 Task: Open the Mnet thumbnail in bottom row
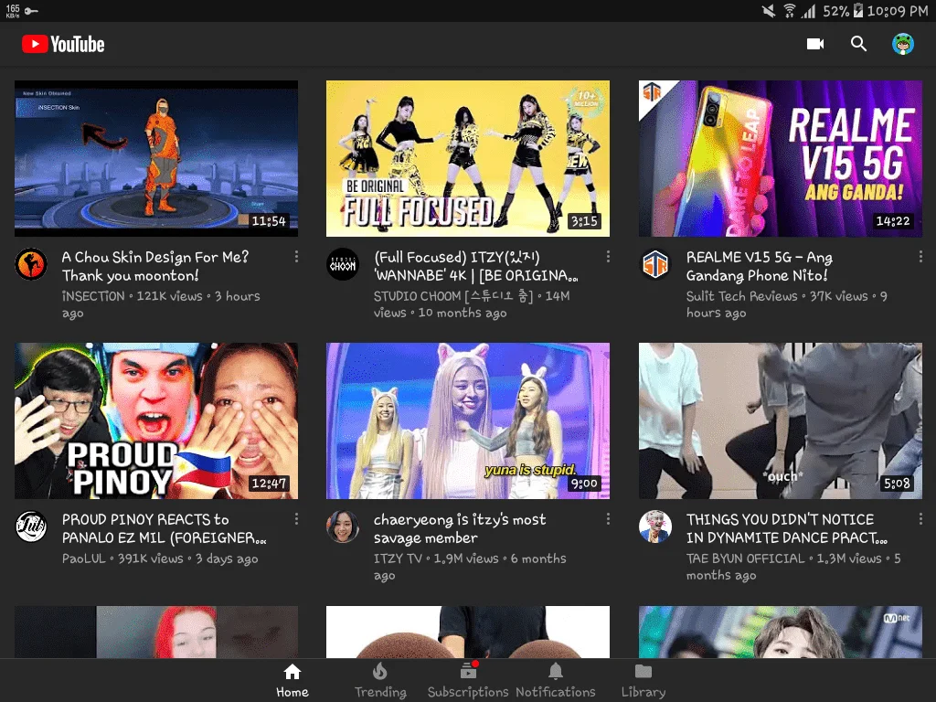(x=781, y=633)
